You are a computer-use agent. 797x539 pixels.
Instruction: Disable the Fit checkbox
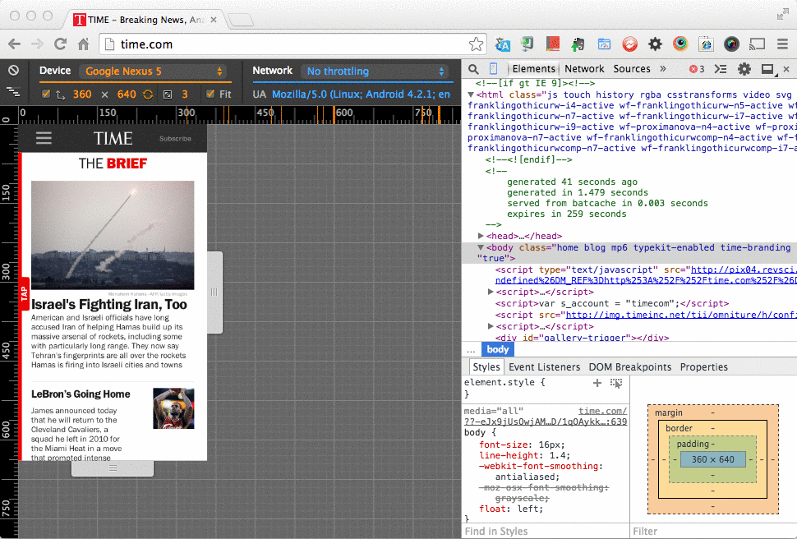pos(210,94)
